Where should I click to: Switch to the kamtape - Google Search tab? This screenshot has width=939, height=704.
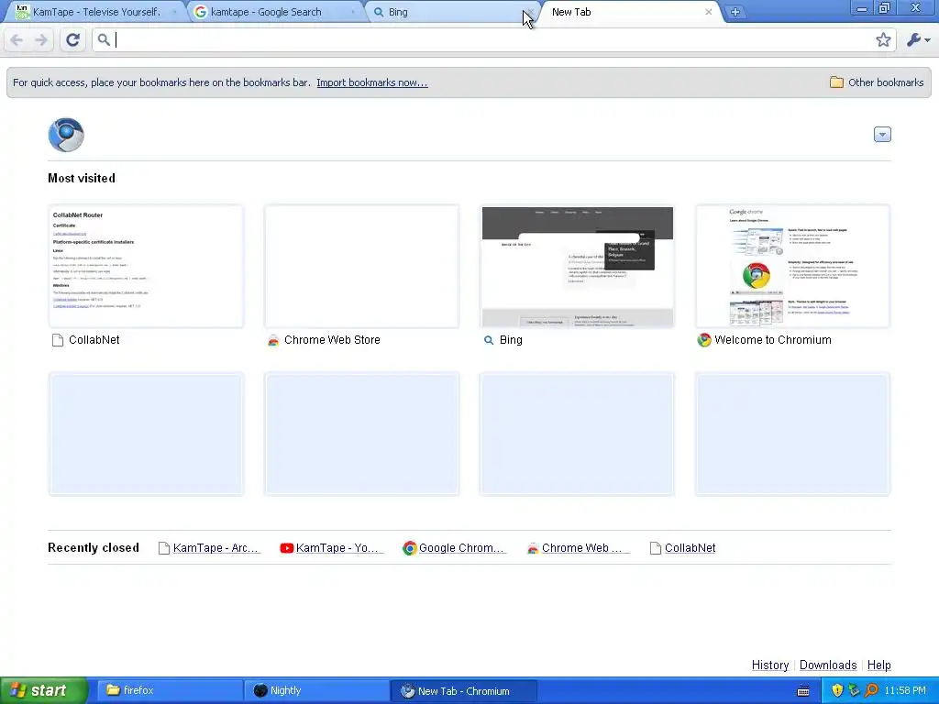[274, 12]
